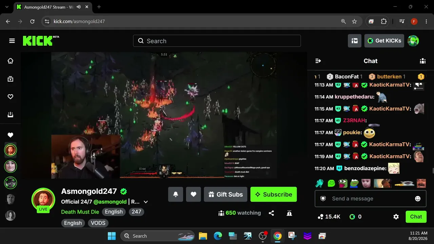
Task: Collapse the chat panel with arrow icon
Action: [318, 61]
